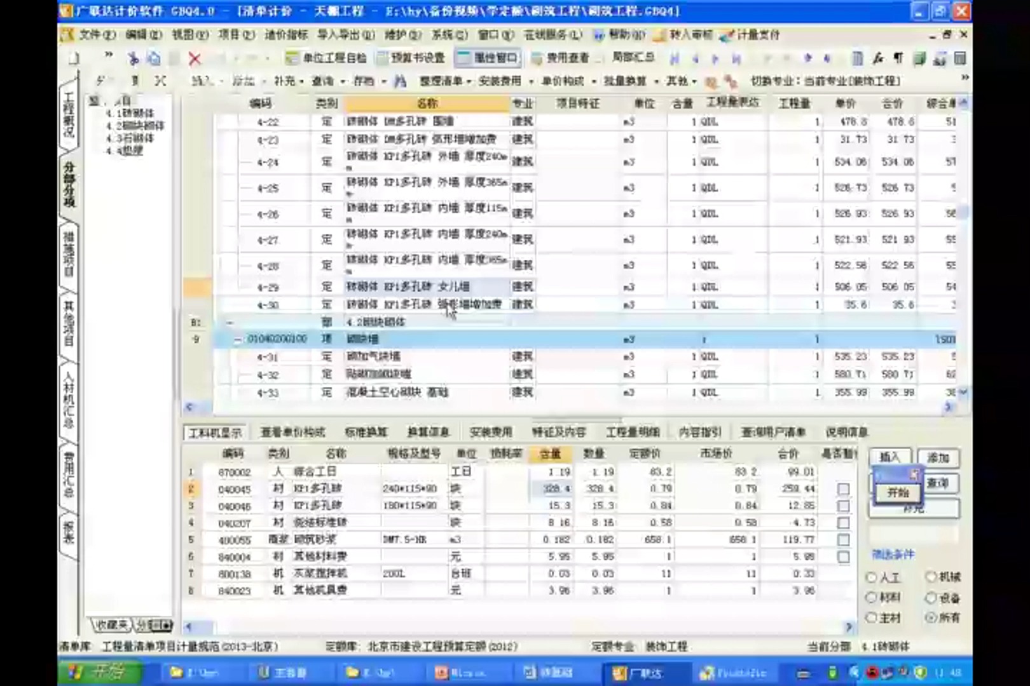The height and width of the screenshot is (686, 1030).
Task: Expand the 补充 dropdown
Action: pos(301,81)
